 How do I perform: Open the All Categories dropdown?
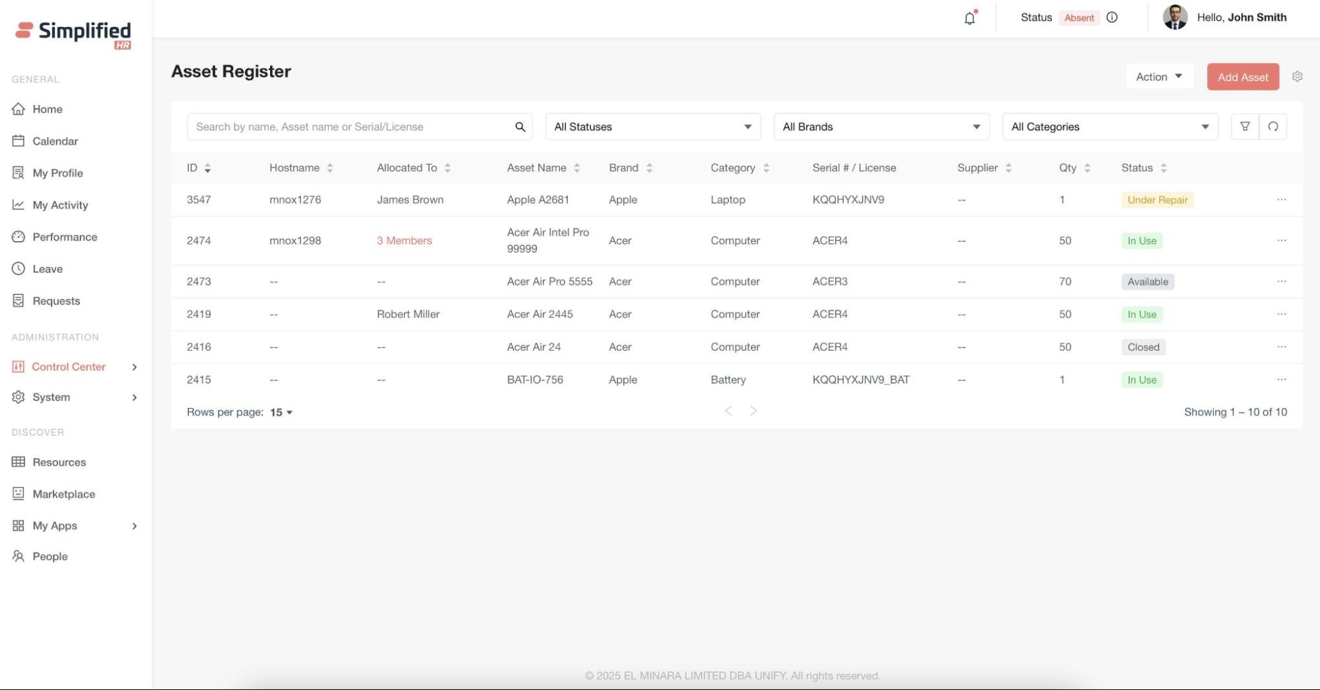[1109, 127]
